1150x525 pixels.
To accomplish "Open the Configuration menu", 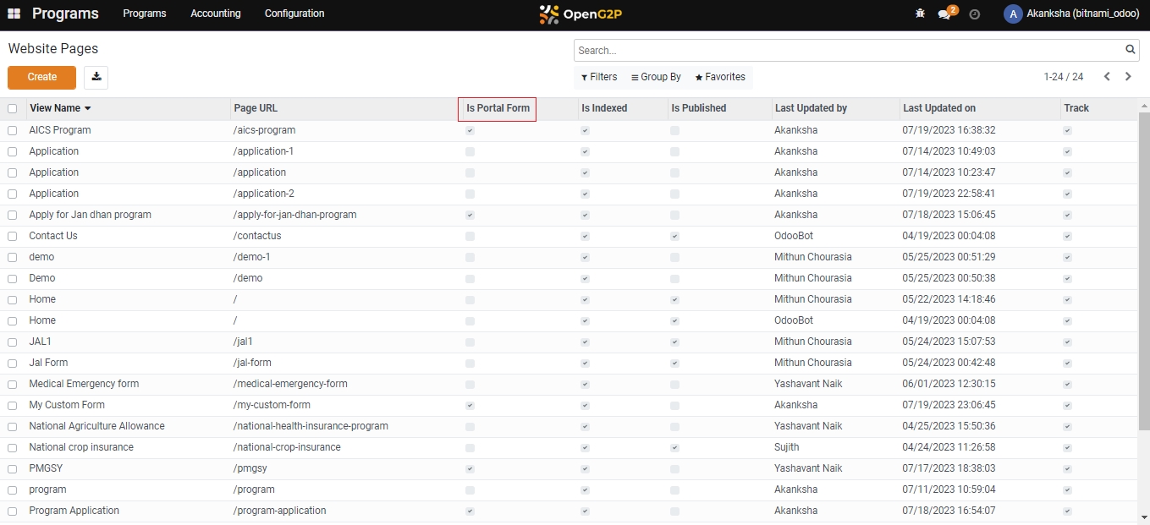I will tap(294, 14).
